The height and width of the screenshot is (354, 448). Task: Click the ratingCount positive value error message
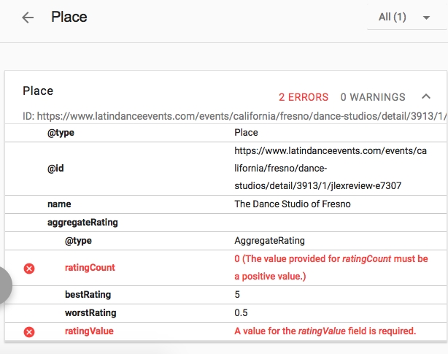(331, 268)
